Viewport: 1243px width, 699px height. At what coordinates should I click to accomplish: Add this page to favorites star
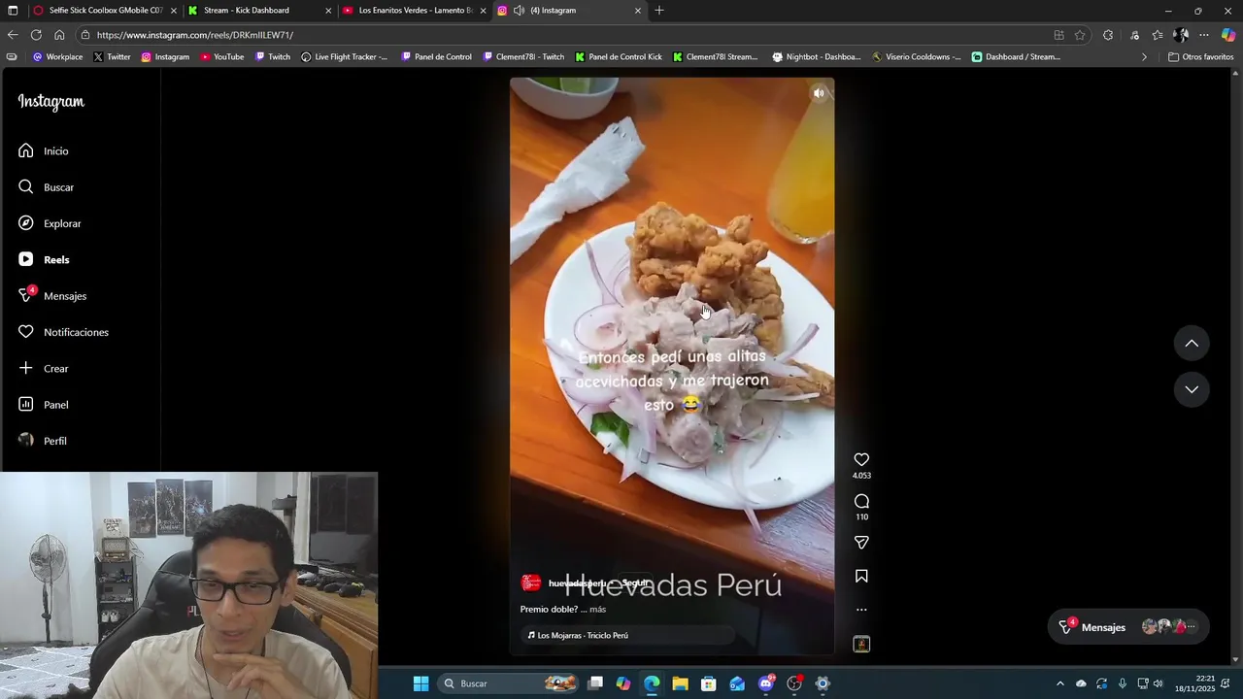pos(1080,35)
